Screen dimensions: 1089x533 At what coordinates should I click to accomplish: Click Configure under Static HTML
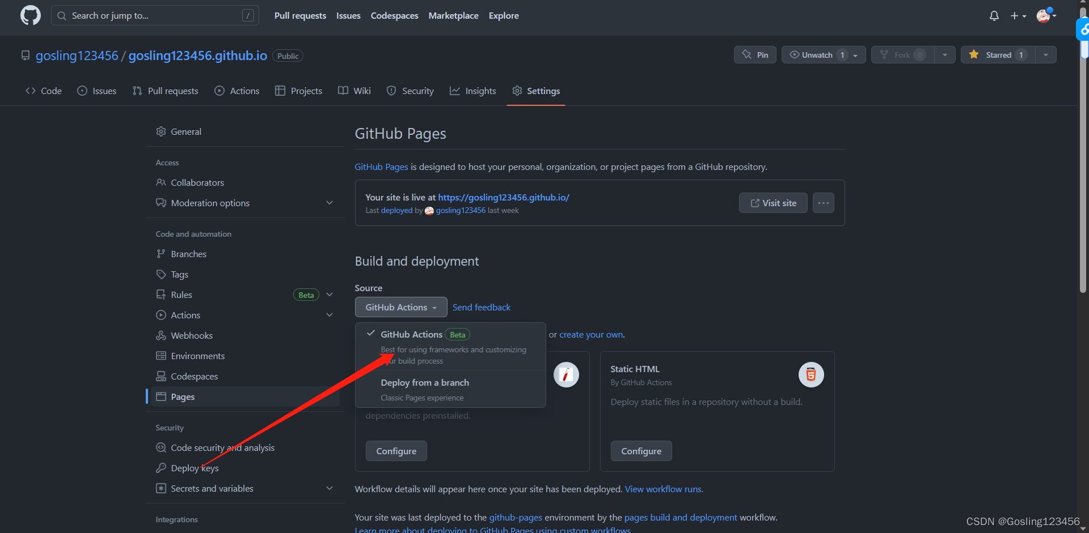641,451
